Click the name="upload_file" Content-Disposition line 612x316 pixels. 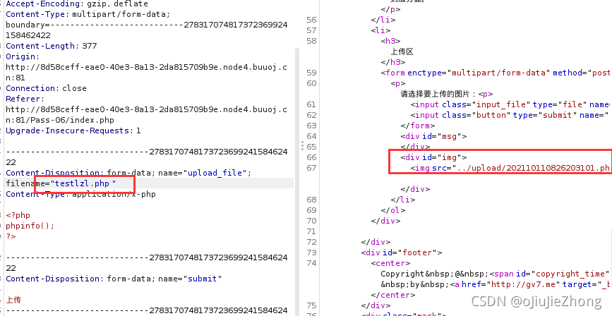128,173
